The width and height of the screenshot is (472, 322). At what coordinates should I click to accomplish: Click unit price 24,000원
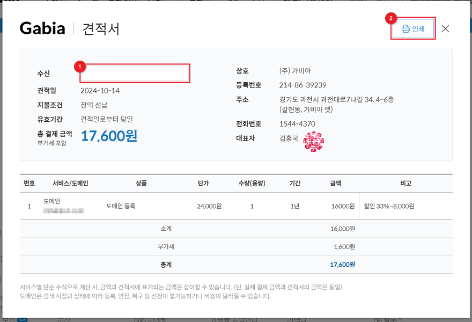tap(209, 206)
